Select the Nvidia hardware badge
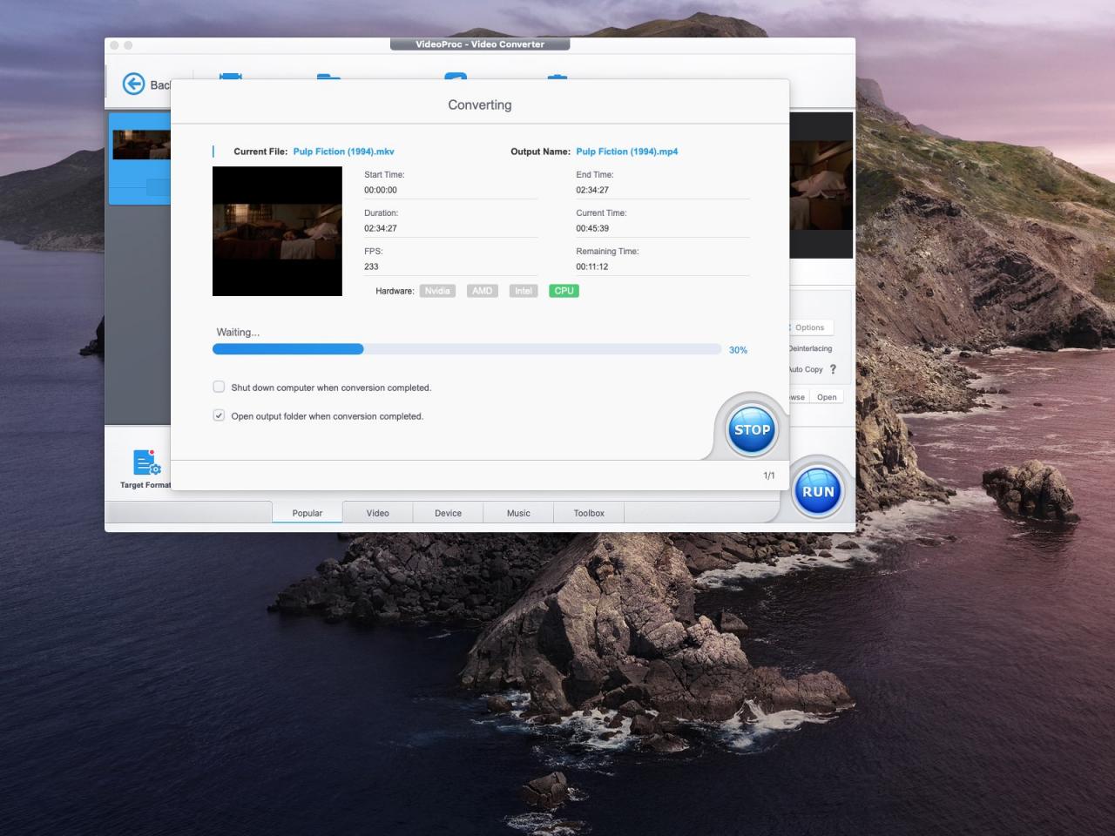Image resolution: width=1115 pixels, height=836 pixels. pyautogui.click(x=437, y=291)
